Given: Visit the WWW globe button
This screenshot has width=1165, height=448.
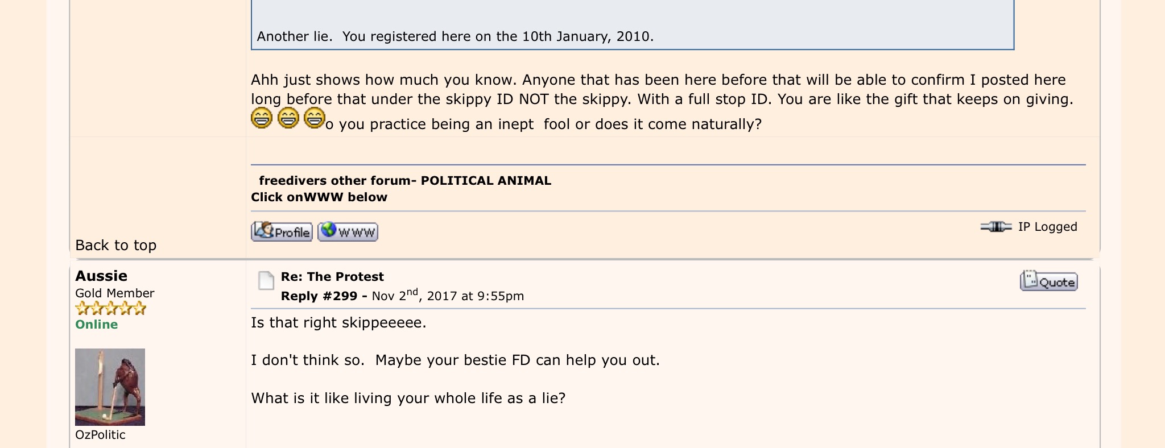Looking at the screenshot, I should coord(348,231).
